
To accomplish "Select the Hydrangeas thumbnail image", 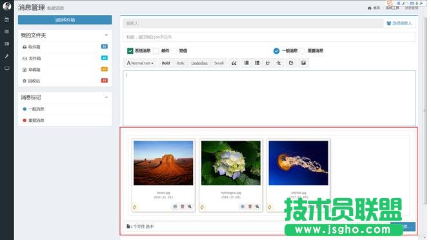I will tap(231, 163).
